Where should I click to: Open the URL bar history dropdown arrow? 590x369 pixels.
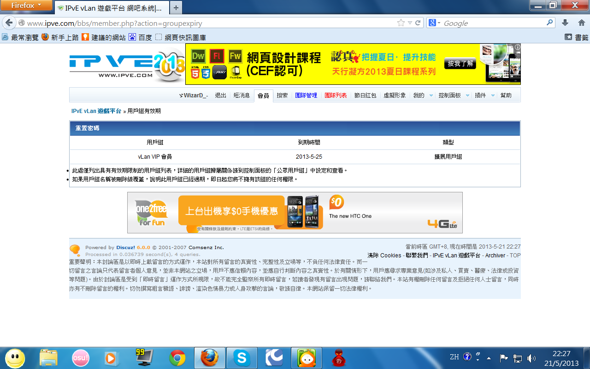click(x=410, y=23)
